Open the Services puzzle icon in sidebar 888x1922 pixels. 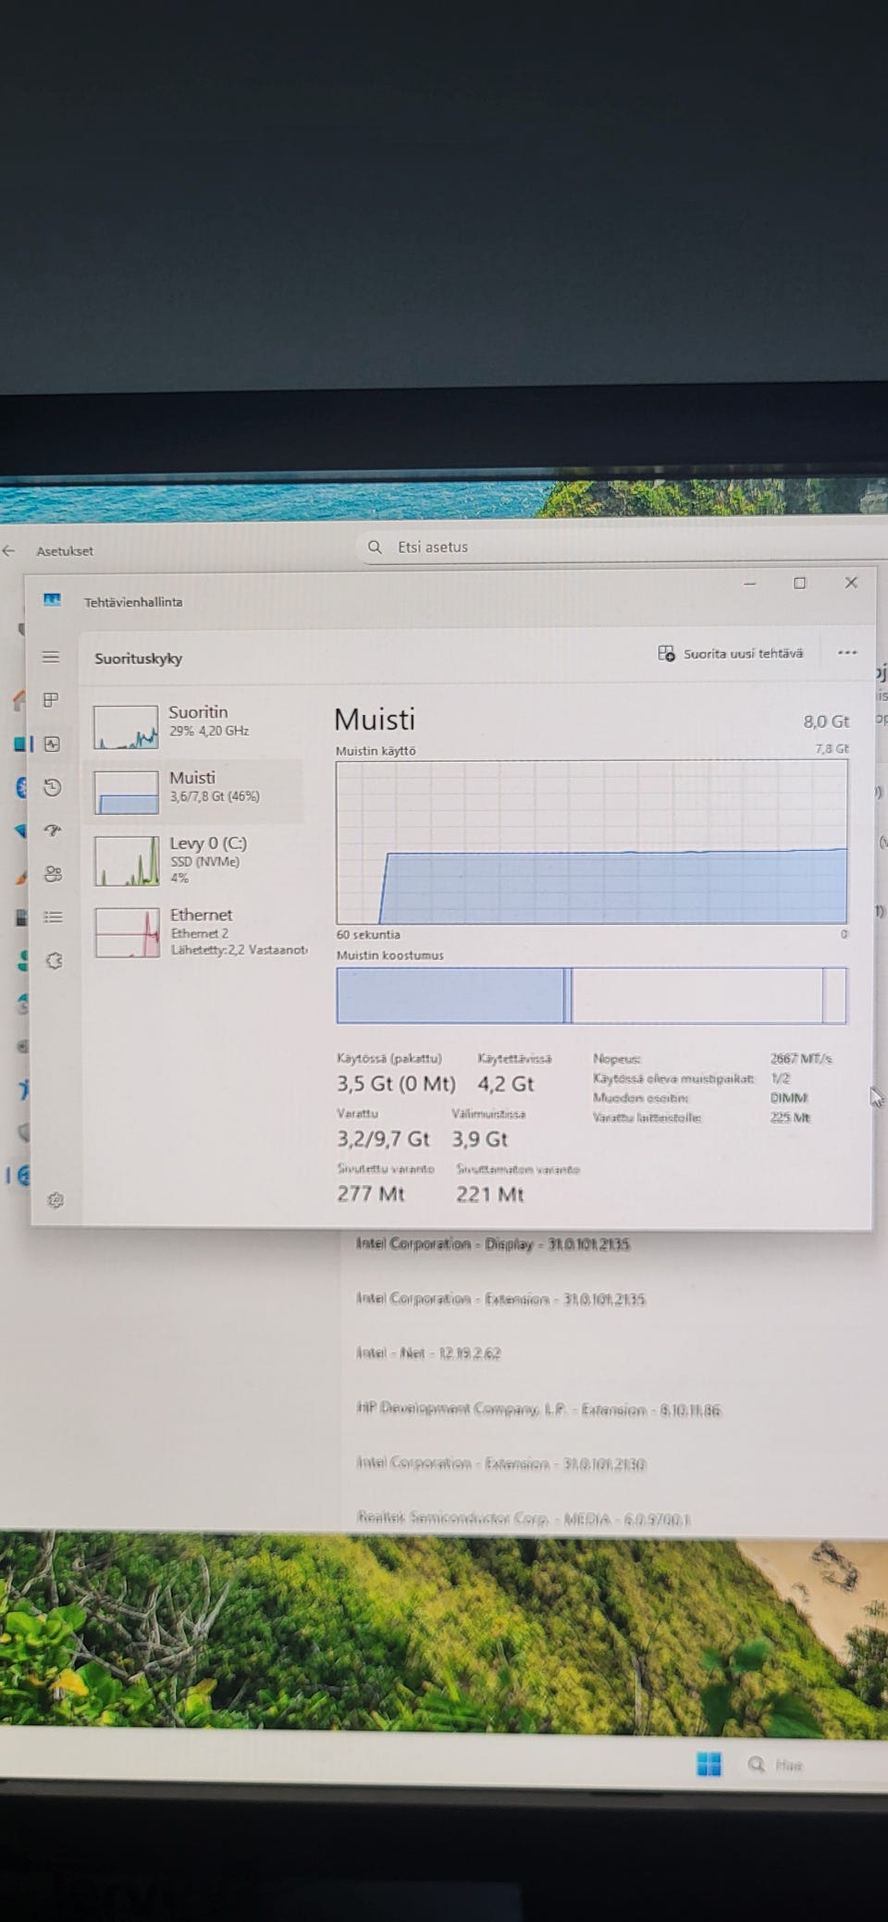pyautogui.click(x=55, y=961)
